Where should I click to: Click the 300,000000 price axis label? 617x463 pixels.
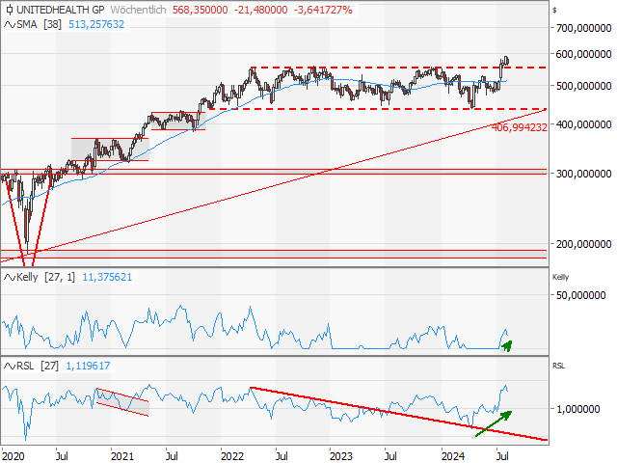click(x=583, y=174)
